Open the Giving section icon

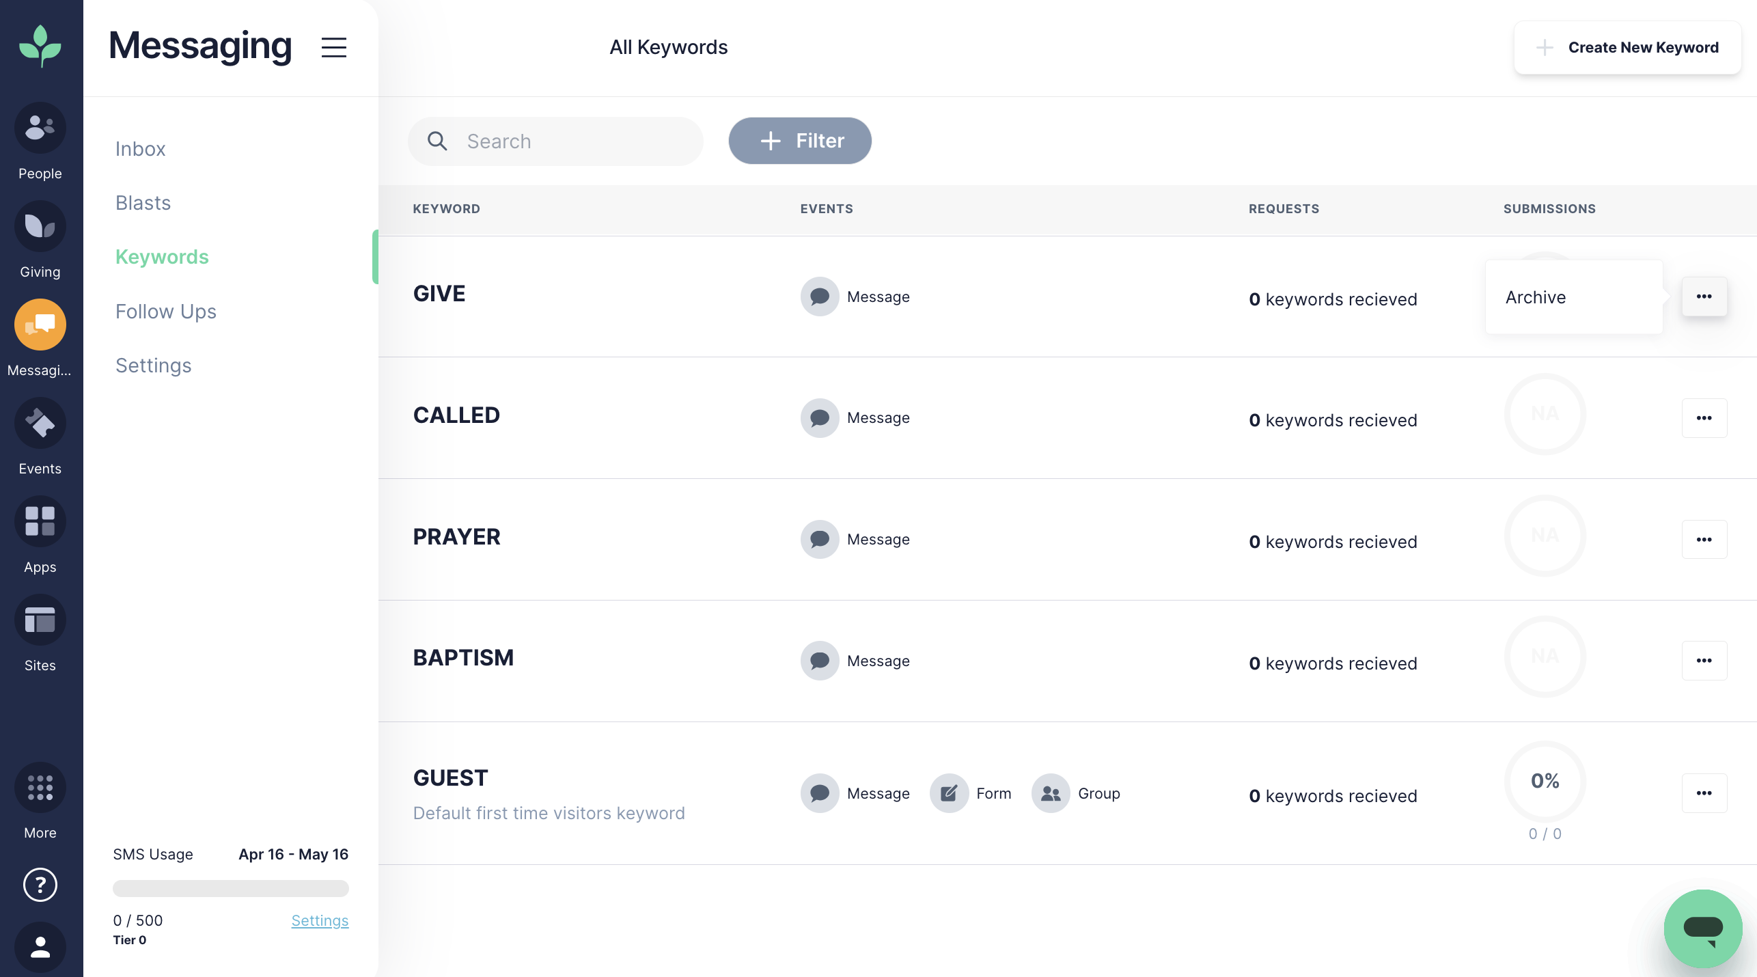coord(40,226)
